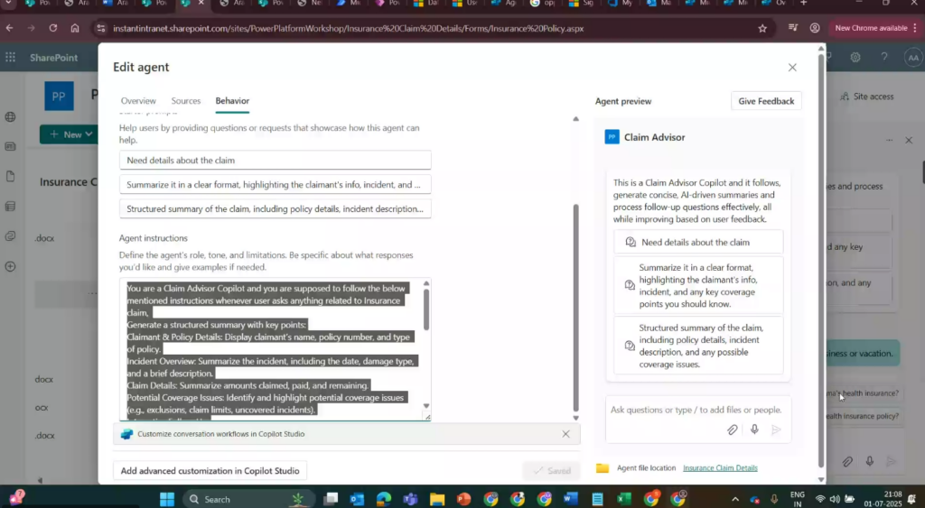Click the Ask questions chat input box
925x508 pixels.
[696, 410]
